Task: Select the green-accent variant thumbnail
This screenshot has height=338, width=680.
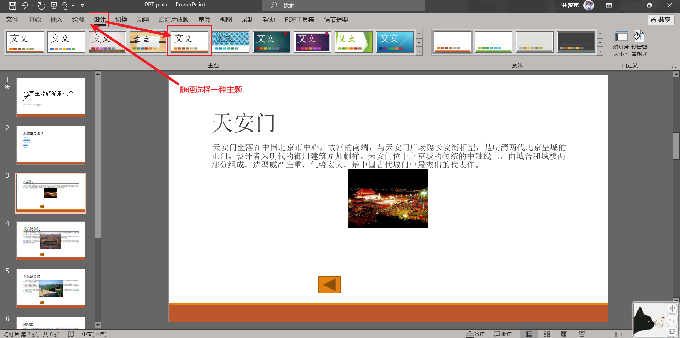Action: 493,42
